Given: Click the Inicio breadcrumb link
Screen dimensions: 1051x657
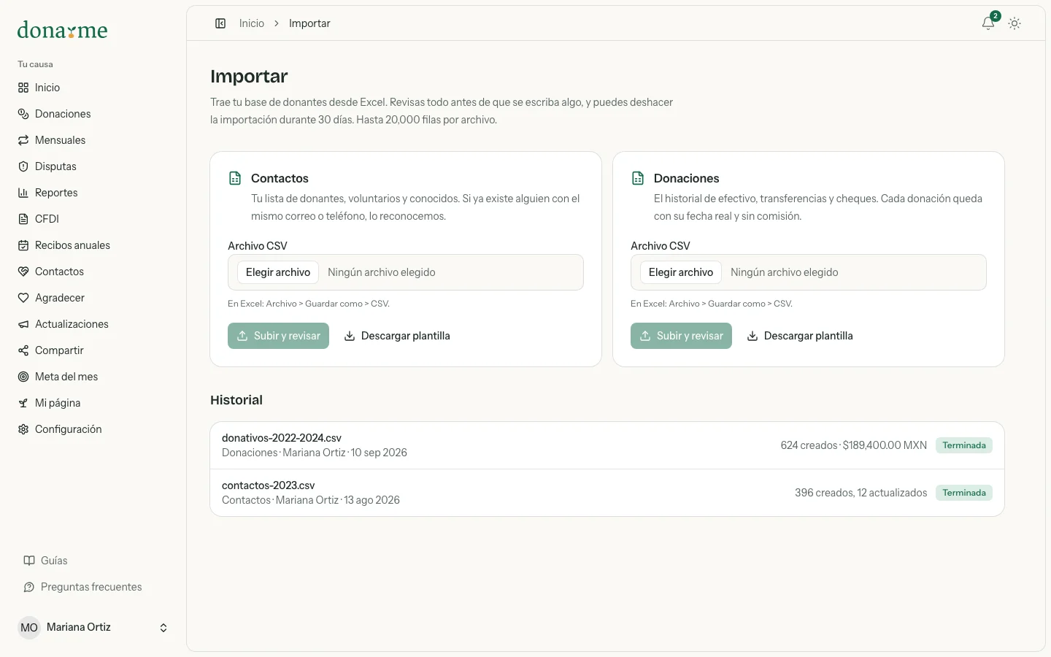Looking at the screenshot, I should (252, 23).
